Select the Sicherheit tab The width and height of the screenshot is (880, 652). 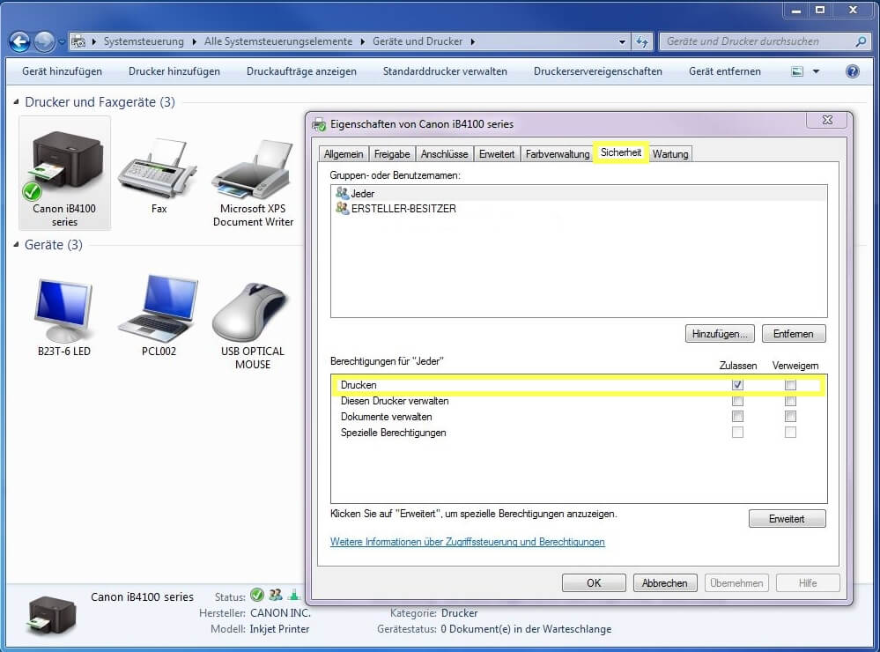(x=621, y=152)
